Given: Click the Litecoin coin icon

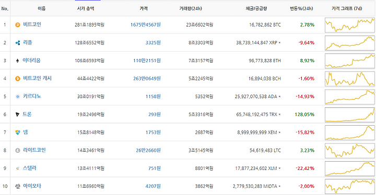Looking at the screenshot, I should (18, 151).
